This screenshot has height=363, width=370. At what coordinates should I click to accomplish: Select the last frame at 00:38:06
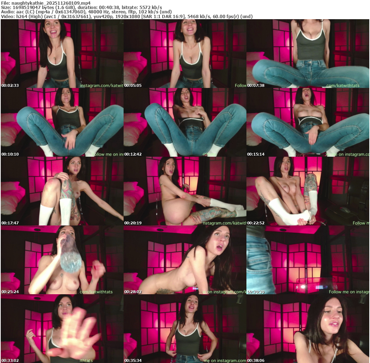point(308,329)
